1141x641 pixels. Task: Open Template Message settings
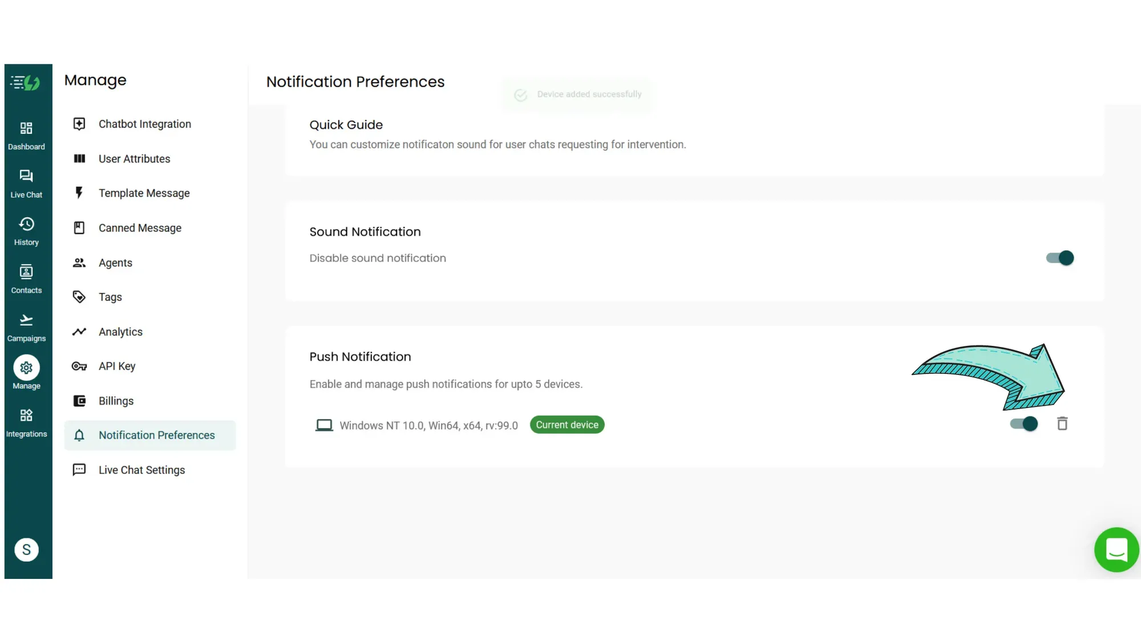[144, 193]
